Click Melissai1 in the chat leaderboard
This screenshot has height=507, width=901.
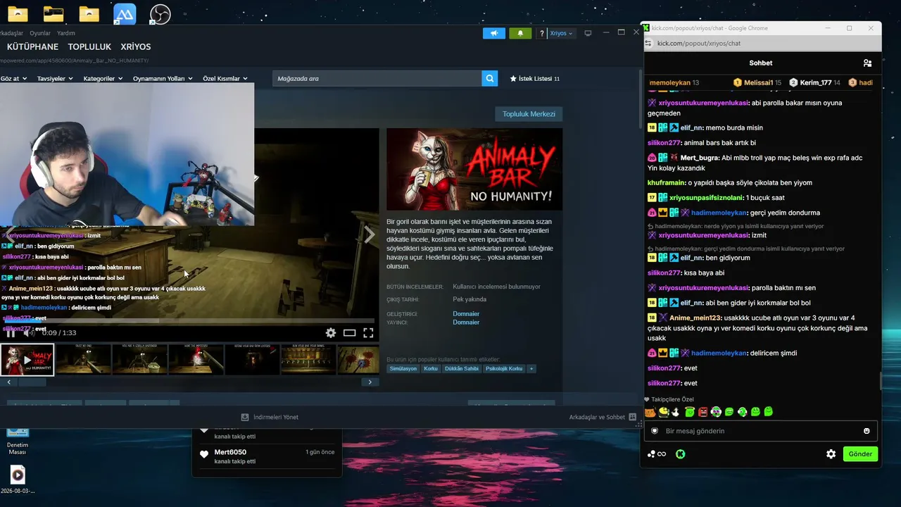[758, 83]
